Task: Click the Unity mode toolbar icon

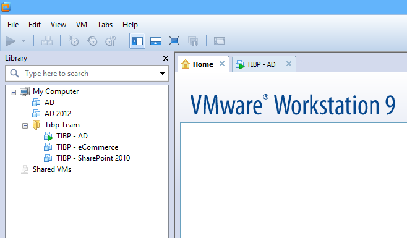Action: (x=193, y=41)
